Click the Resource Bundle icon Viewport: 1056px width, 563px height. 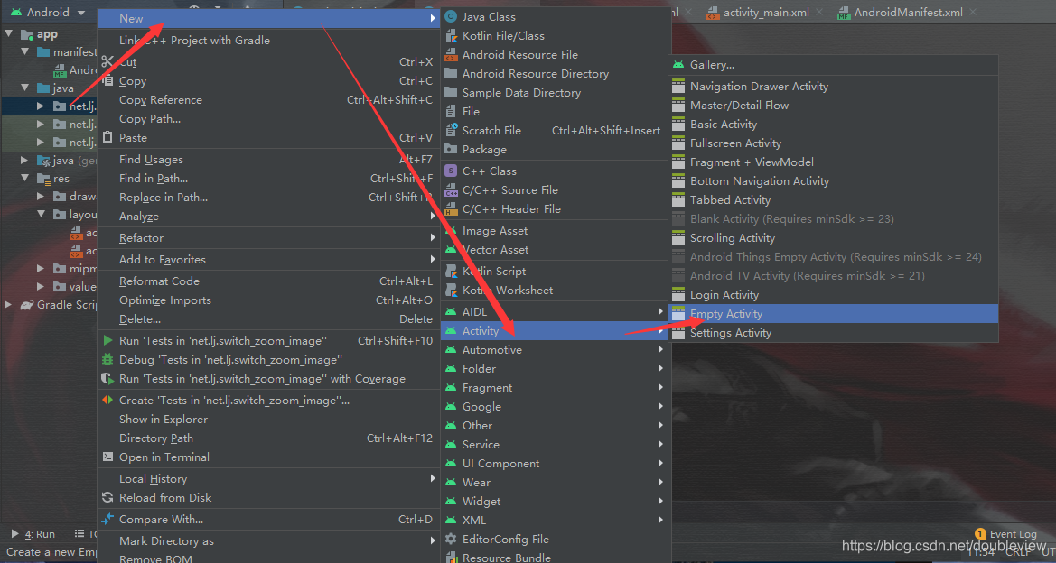(x=452, y=558)
